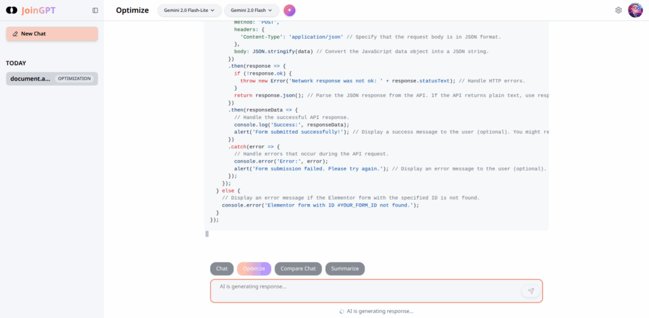Start a New Chat
The height and width of the screenshot is (318, 649).
coord(52,34)
